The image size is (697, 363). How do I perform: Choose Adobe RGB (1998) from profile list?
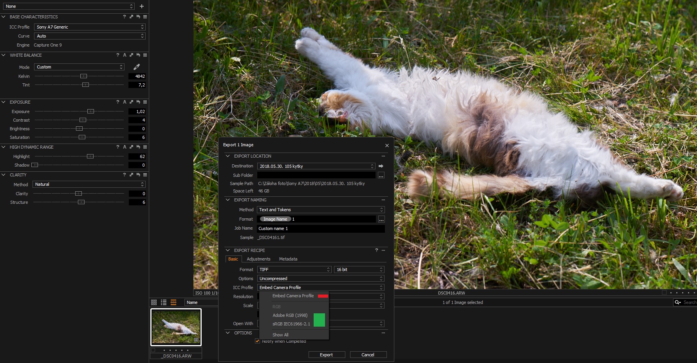(290, 315)
